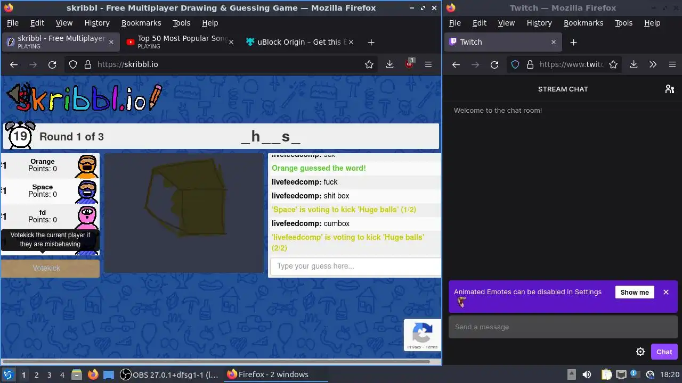Open the Tools menu in Twitch window
Viewport: 682px width, 383px height.
pos(623,23)
